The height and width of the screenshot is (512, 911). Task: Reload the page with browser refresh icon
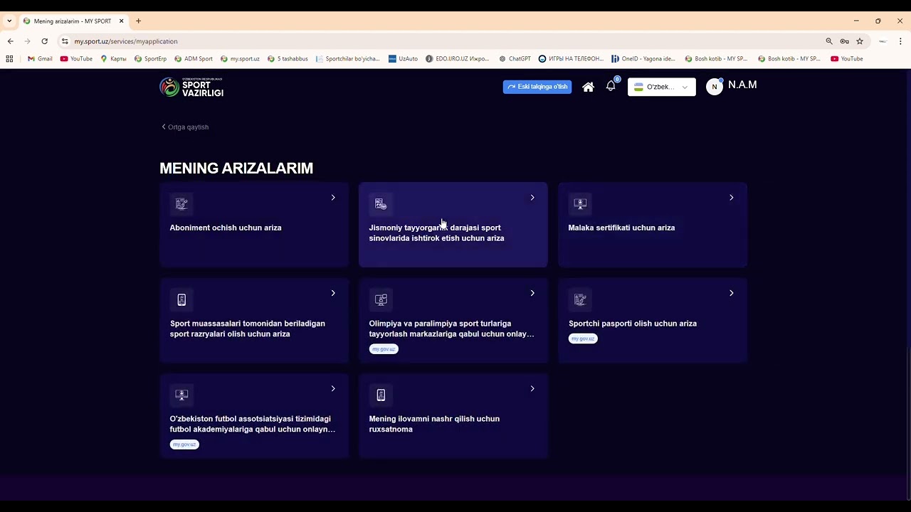(x=44, y=41)
